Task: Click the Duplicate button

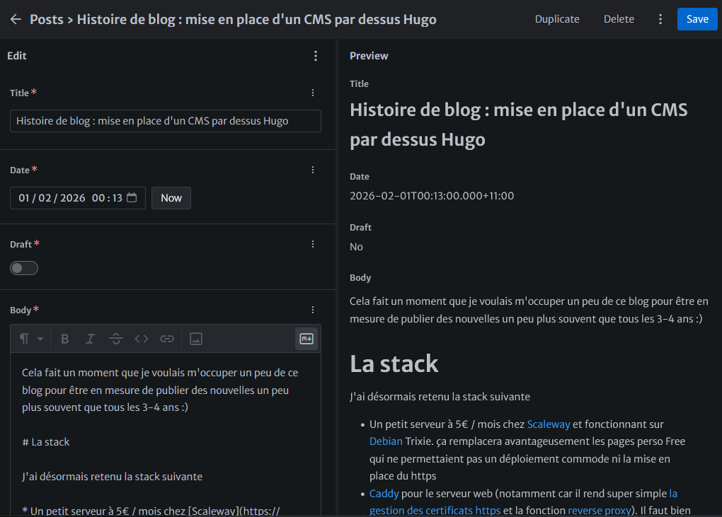Action: 557,19
